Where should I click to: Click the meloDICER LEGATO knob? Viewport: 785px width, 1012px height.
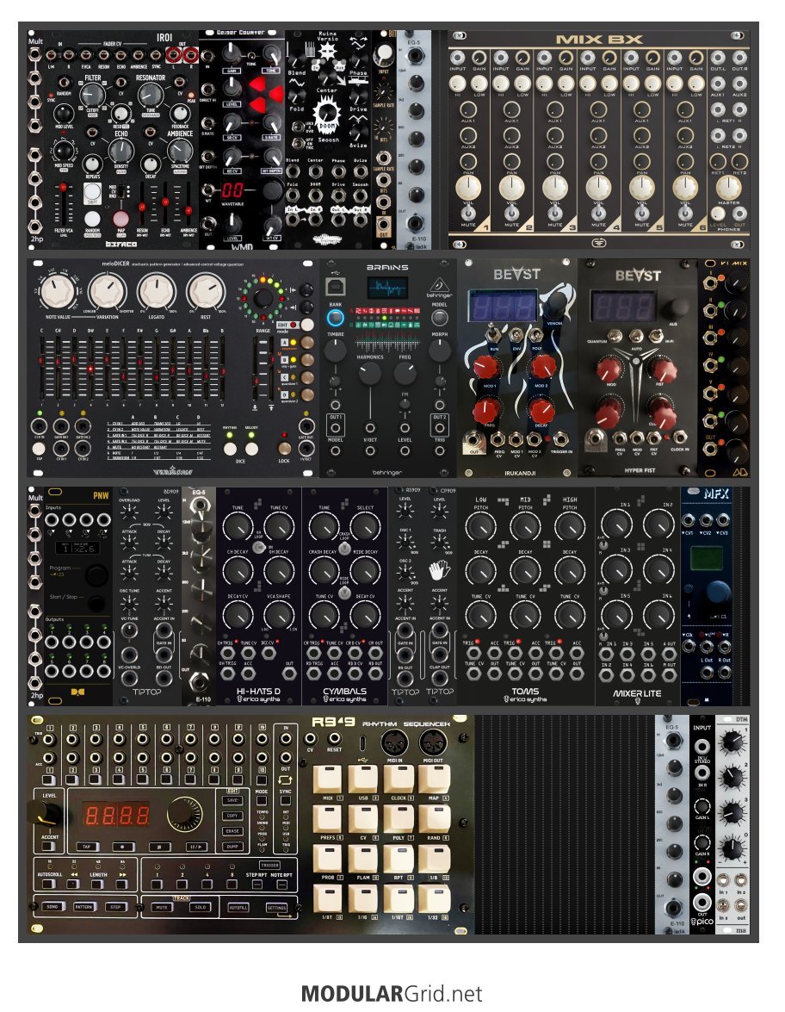[156, 292]
